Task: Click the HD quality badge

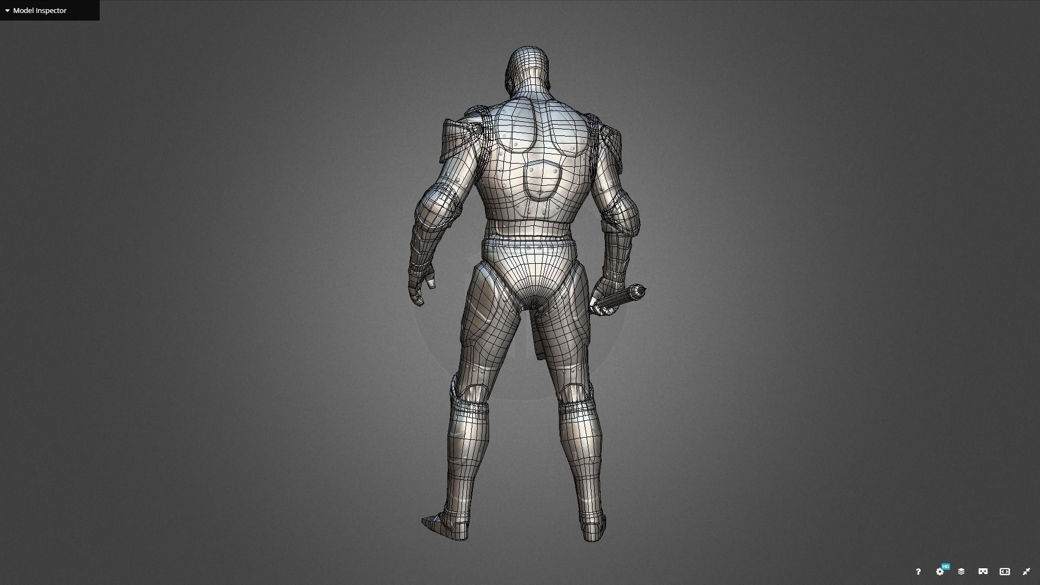Action: click(x=946, y=567)
